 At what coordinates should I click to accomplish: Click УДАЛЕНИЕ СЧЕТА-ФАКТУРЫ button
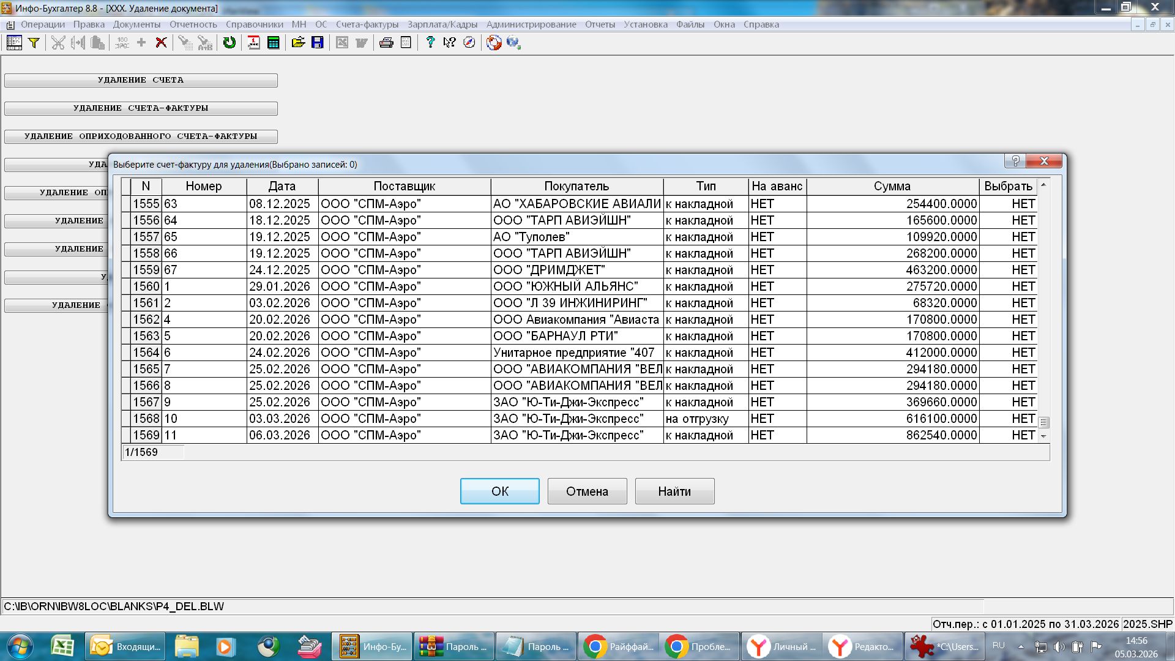tap(141, 108)
